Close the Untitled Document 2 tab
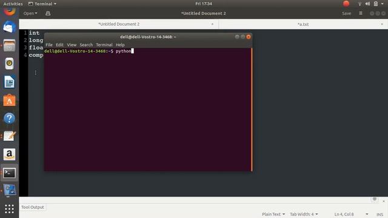388x218 pixels. tap(212, 24)
